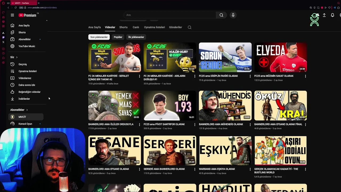Open Videolarınız in the sidebar
This screenshot has height=192, width=341.
coord(26,78)
